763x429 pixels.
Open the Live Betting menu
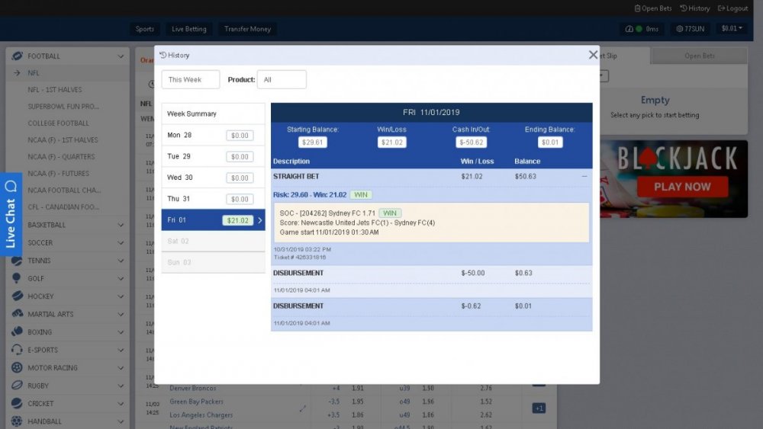pyautogui.click(x=188, y=29)
